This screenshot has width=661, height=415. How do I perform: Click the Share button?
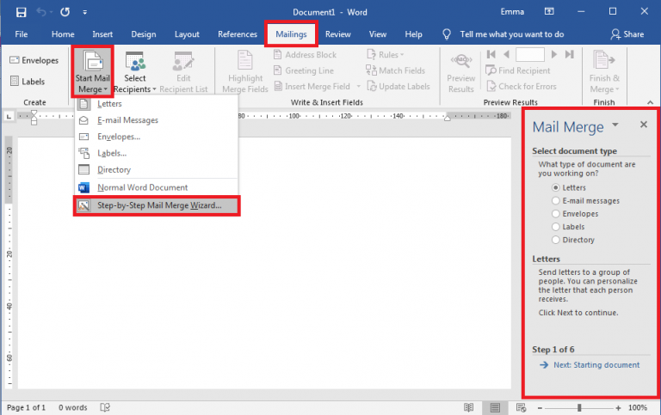(627, 34)
